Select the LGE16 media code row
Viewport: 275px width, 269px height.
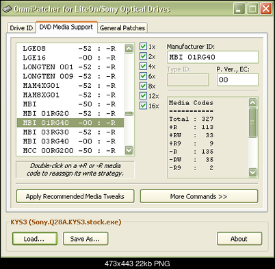click(x=70, y=58)
